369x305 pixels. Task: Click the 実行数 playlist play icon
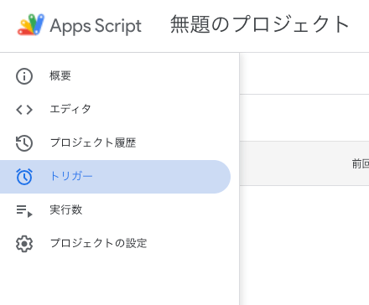(x=24, y=211)
